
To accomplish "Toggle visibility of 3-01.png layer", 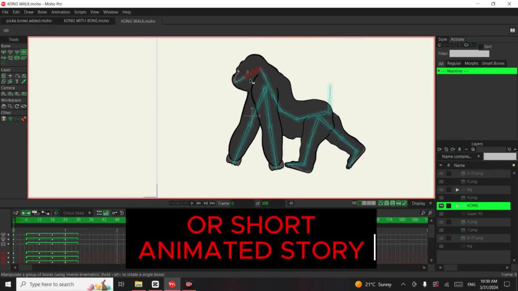I will pyautogui.click(x=441, y=173).
